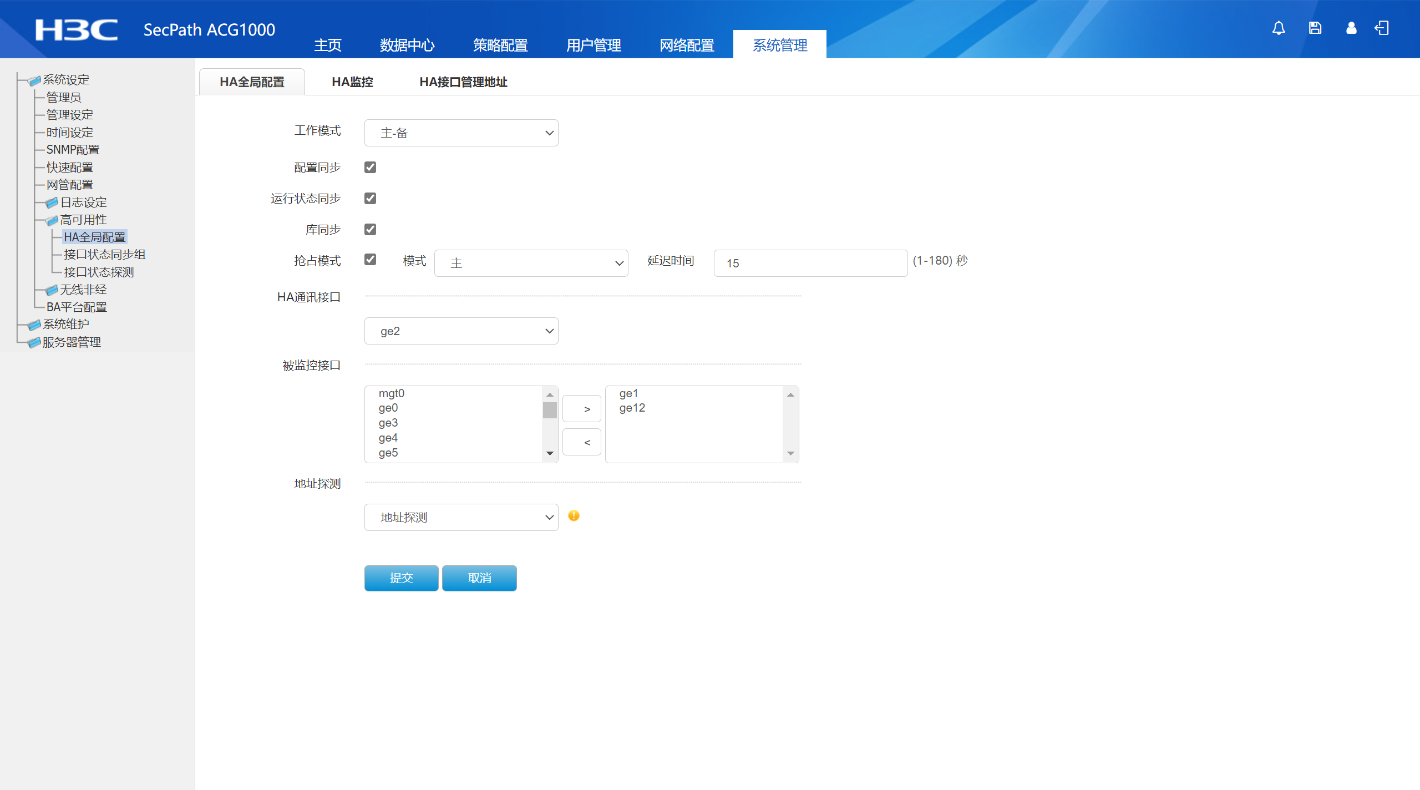Screen dimensions: 1420x790
Task: Open the 网络配置 top menu
Action: click(687, 45)
